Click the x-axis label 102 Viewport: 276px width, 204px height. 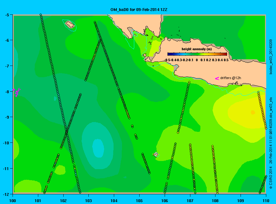click(63, 201)
